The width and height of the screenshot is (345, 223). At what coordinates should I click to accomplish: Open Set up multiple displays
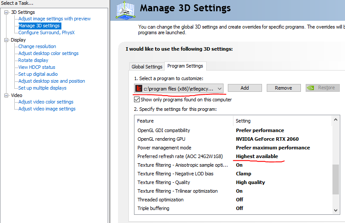[x=42, y=88]
